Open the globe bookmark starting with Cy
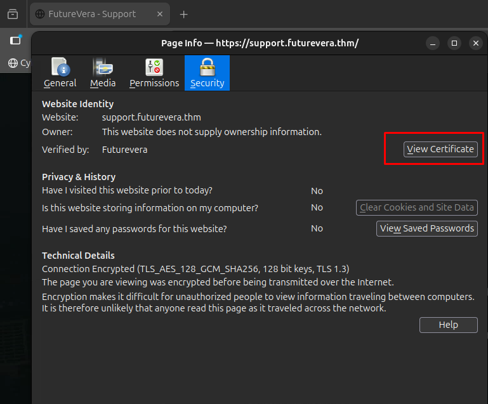This screenshot has width=488, height=404. [18, 63]
